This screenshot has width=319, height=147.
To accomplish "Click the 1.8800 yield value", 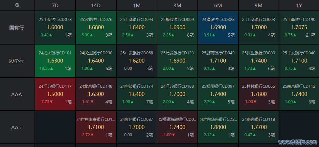I will pyautogui.click(x=218, y=127).
